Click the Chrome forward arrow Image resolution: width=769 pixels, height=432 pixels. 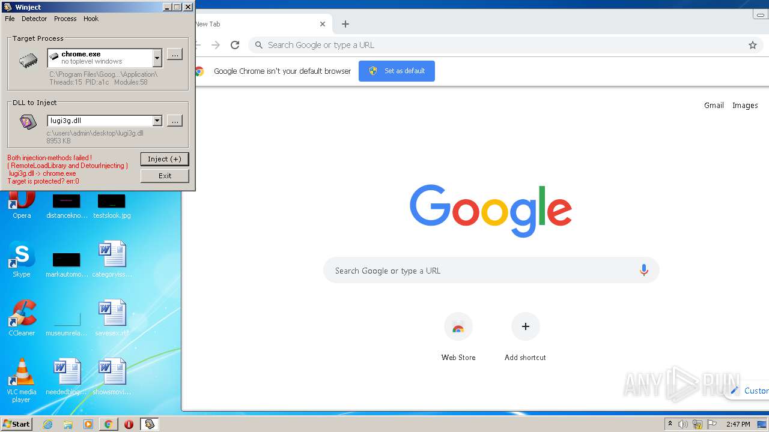(216, 45)
